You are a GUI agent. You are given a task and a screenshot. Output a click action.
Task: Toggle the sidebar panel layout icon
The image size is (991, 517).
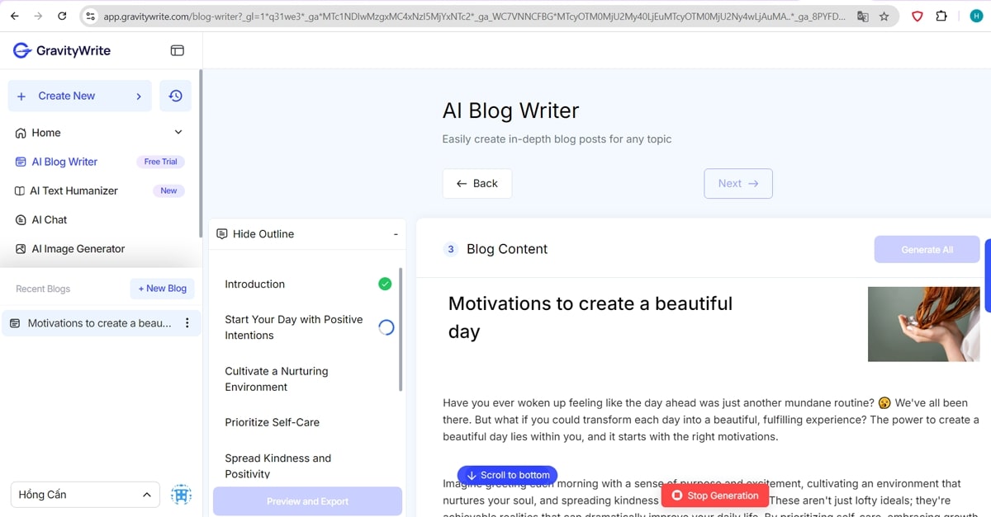point(177,50)
